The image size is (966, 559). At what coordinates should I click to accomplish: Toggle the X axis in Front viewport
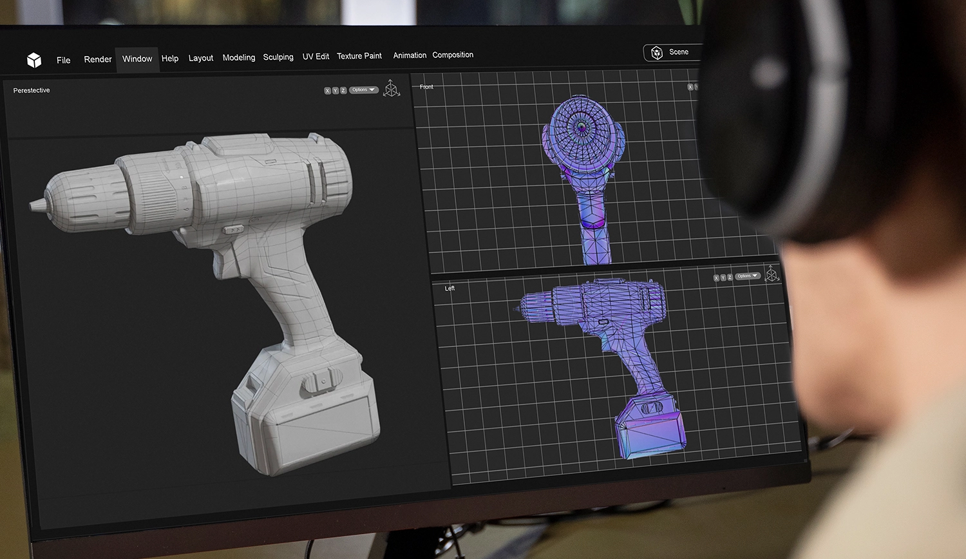pos(690,87)
